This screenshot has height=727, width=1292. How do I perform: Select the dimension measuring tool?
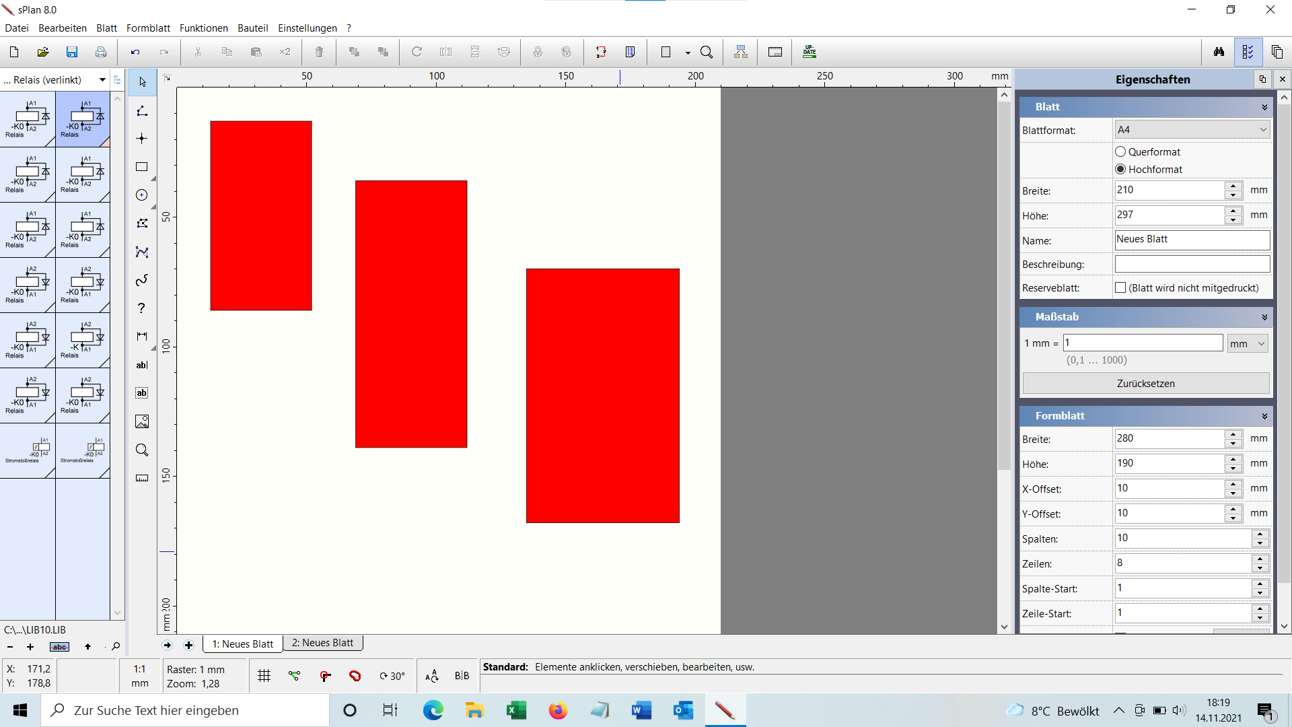click(142, 337)
